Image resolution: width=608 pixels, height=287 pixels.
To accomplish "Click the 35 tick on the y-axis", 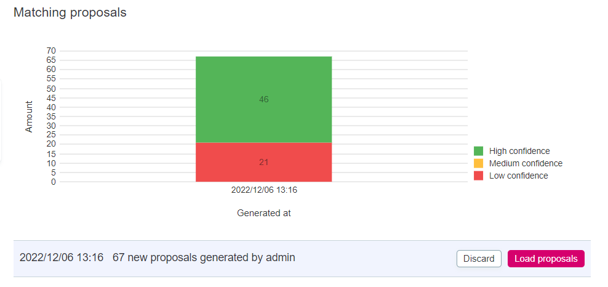I will [x=51, y=116].
